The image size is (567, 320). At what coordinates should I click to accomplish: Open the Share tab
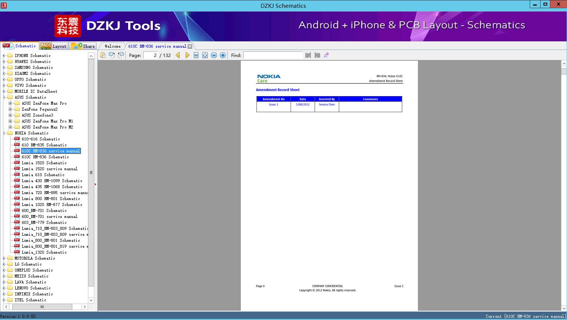pos(83,46)
